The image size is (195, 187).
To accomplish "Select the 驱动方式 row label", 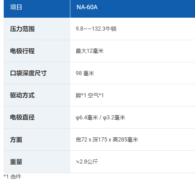I will click(x=22, y=95).
